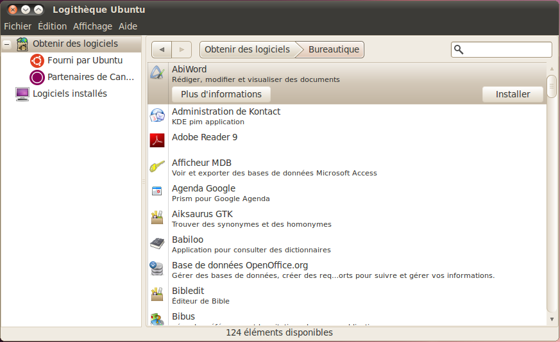Screen dimensions: 560x342
Task: Click the Bureautique breadcrumb
Action: [x=334, y=49]
